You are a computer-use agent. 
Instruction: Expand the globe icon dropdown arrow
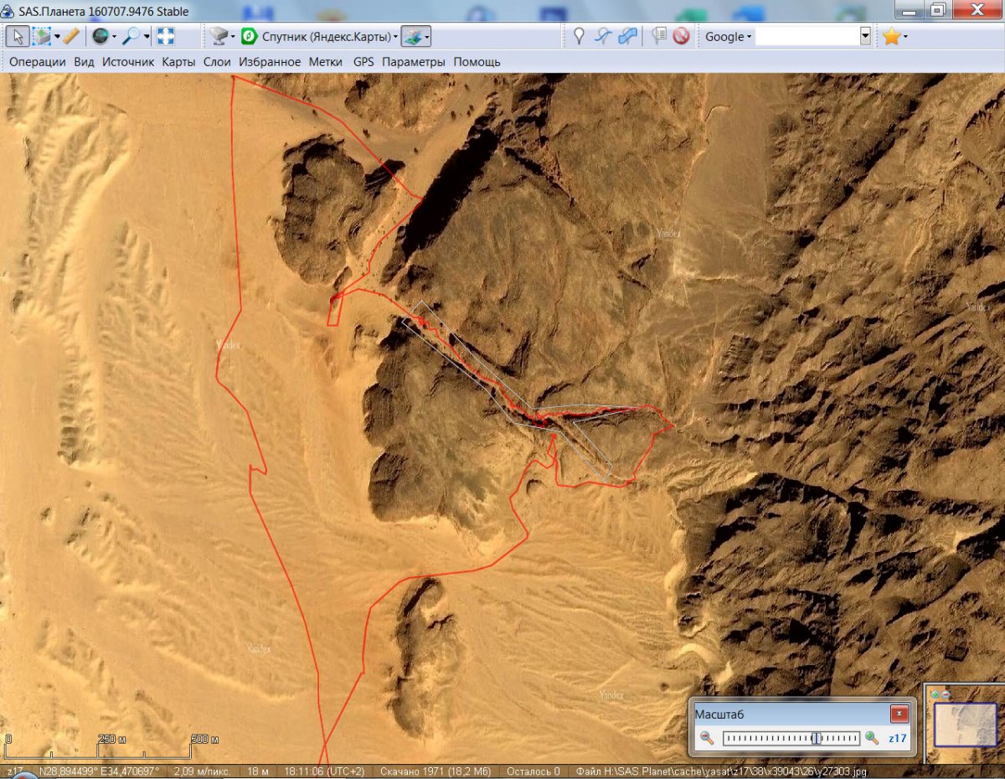[x=114, y=36]
